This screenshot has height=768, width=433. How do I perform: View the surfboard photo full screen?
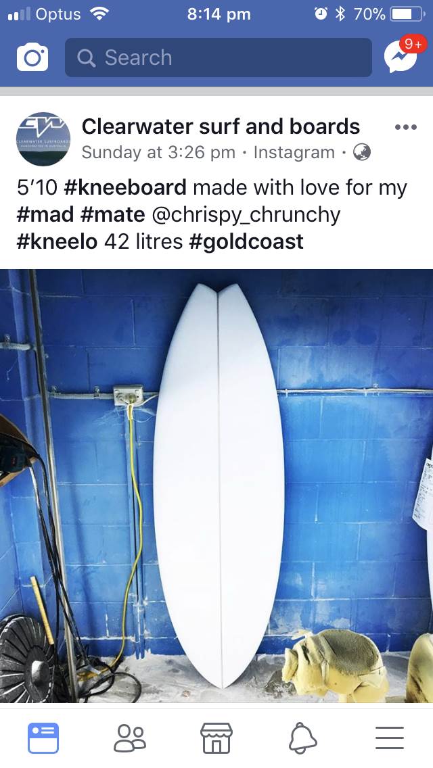point(216,486)
